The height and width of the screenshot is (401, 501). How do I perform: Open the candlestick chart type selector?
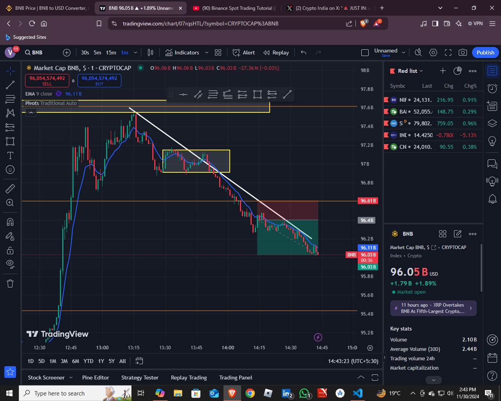150,52
